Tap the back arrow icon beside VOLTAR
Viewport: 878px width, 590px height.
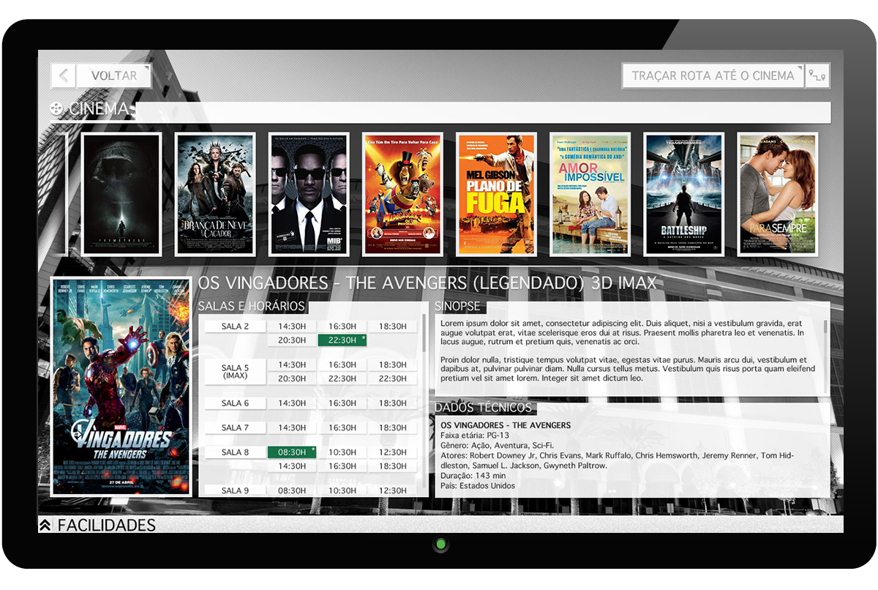coord(64,75)
